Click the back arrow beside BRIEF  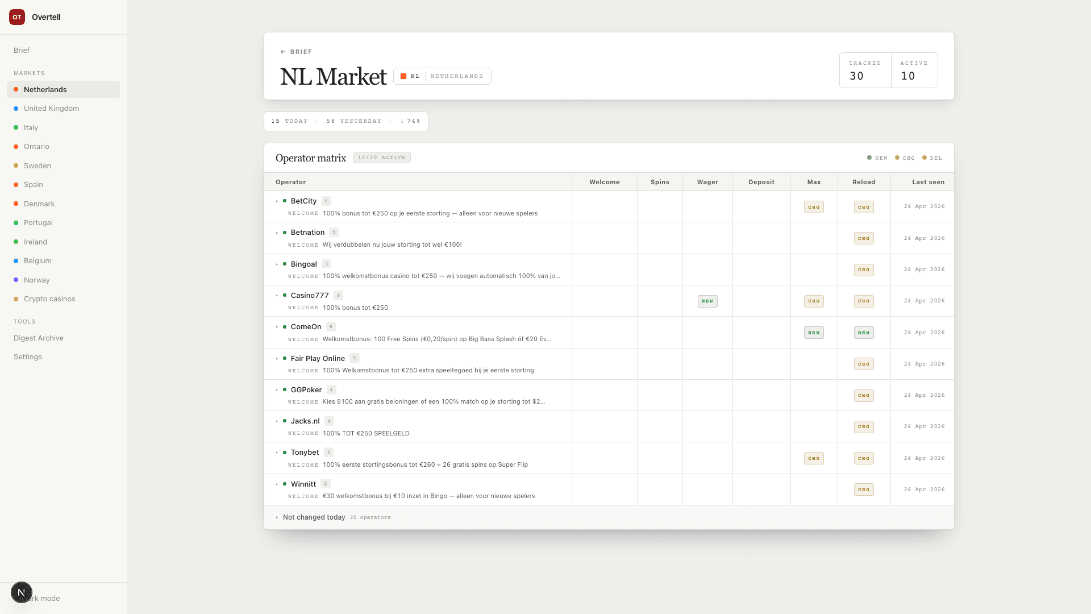click(x=283, y=52)
